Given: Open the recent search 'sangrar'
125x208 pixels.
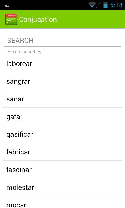Looking at the screenshot, I should tap(63, 81).
